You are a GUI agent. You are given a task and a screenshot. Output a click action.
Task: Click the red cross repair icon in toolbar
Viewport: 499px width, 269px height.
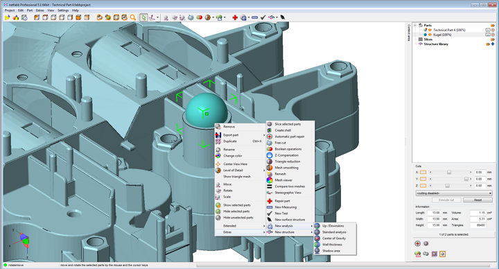coord(235,17)
